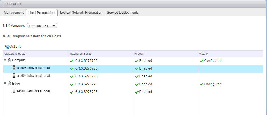
Task: Click Compute's VXLAN Configured checkmark icon
Action: [202, 61]
